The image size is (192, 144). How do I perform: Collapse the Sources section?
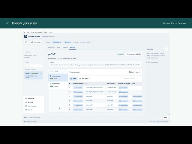(x=28, y=52)
